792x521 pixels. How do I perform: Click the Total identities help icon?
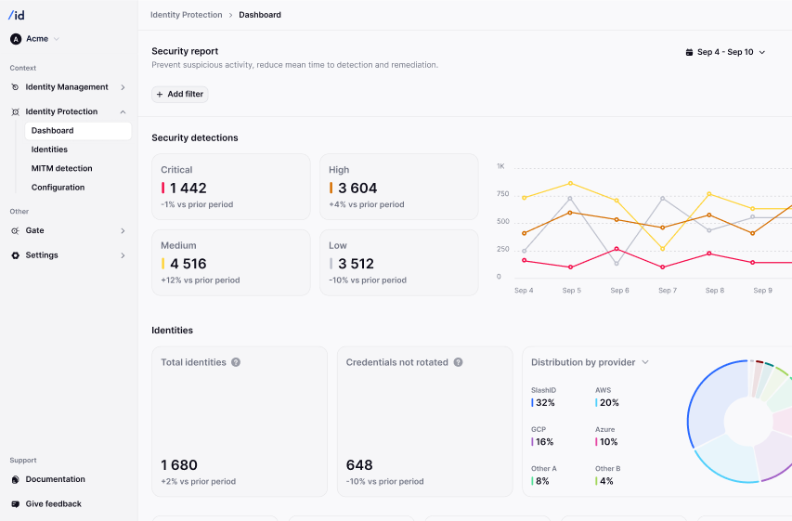point(236,362)
